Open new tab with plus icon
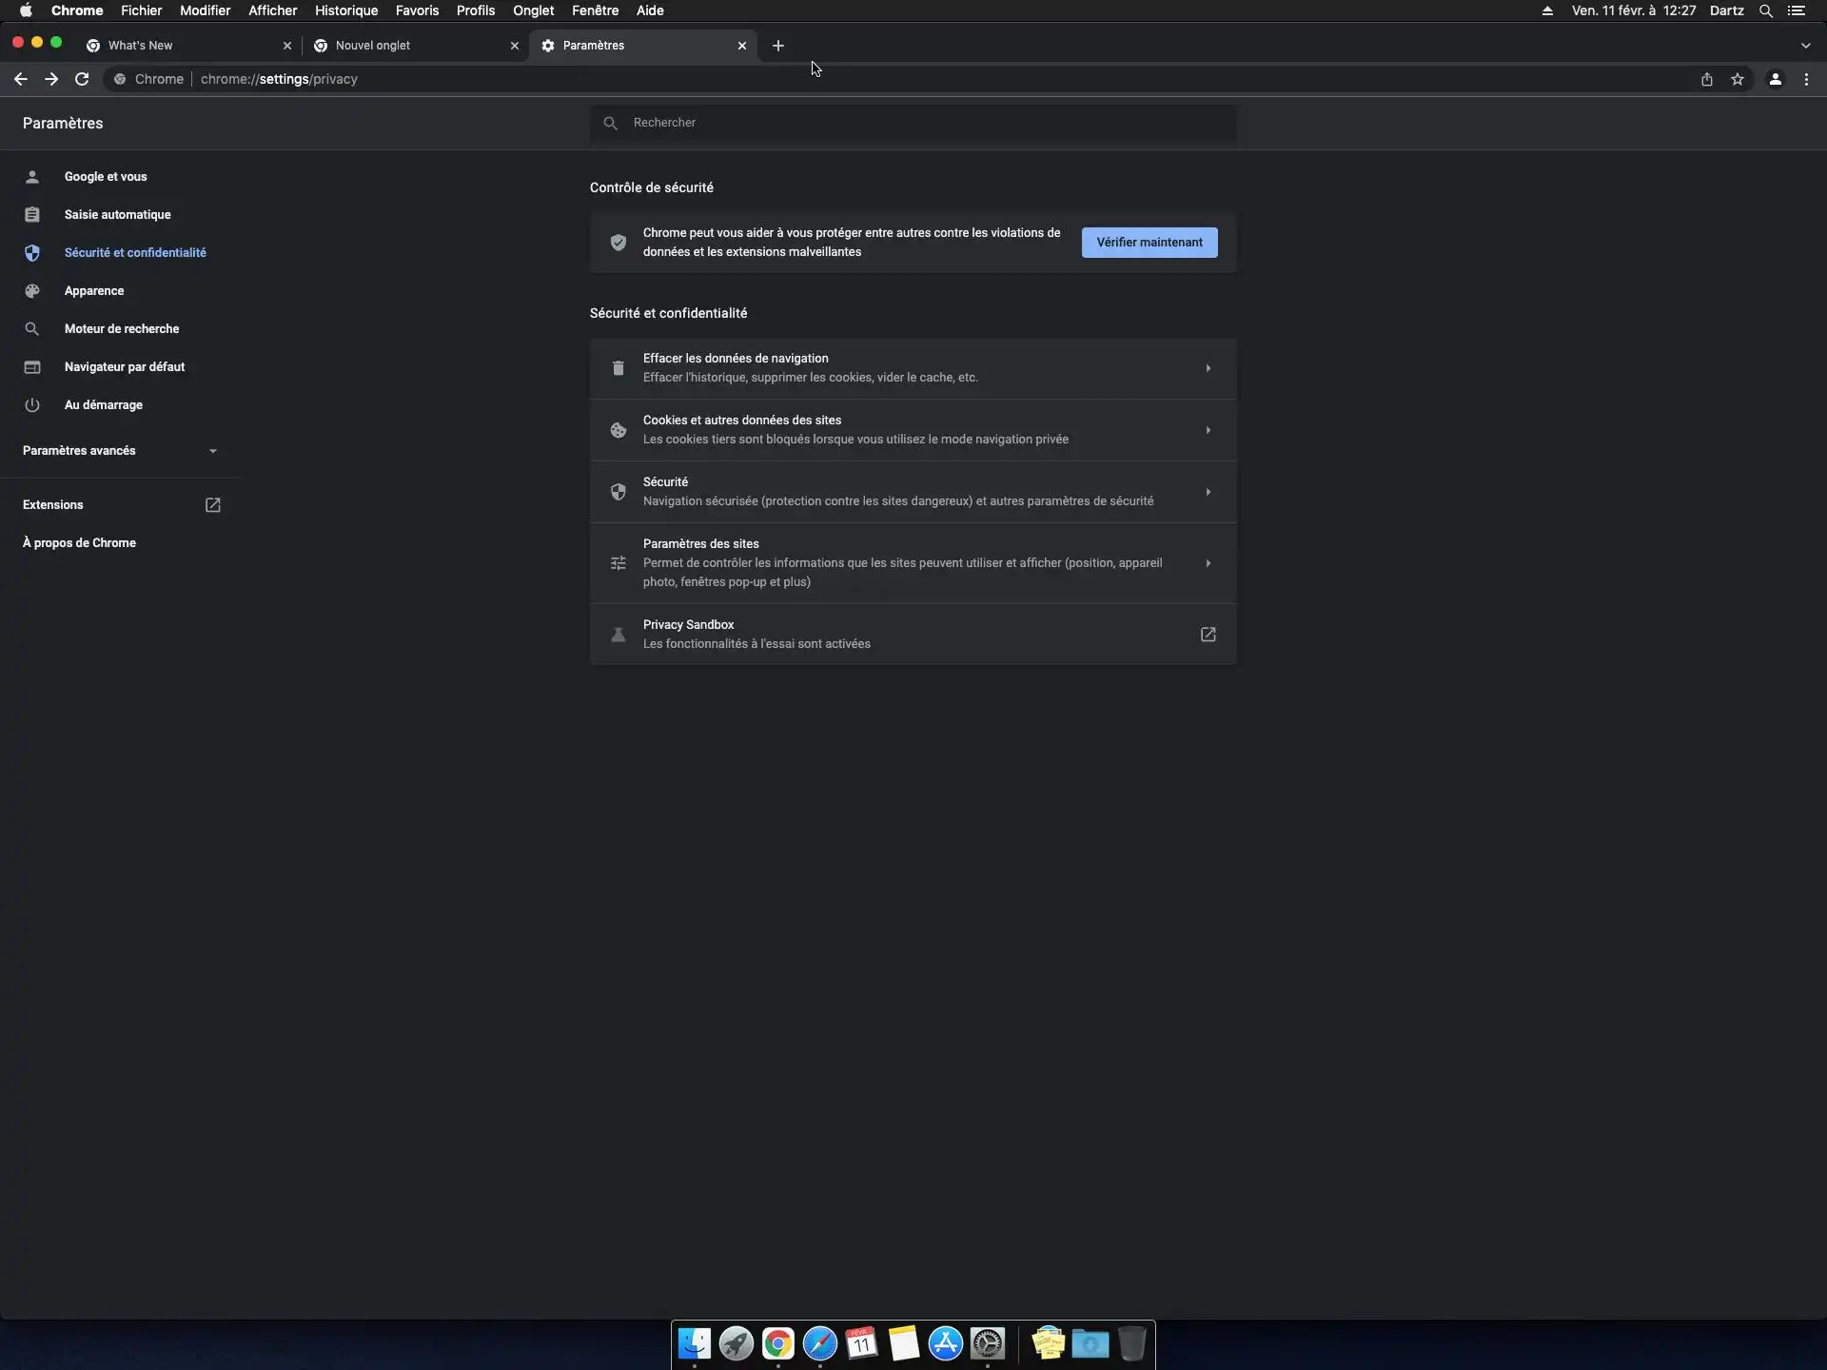This screenshot has width=1827, height=1370. point(778,46)
